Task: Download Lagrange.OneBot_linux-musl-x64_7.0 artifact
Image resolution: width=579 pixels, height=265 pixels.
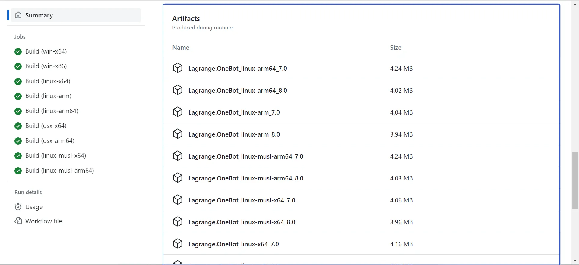Action: pyautogui.click(x=242, y=200)
